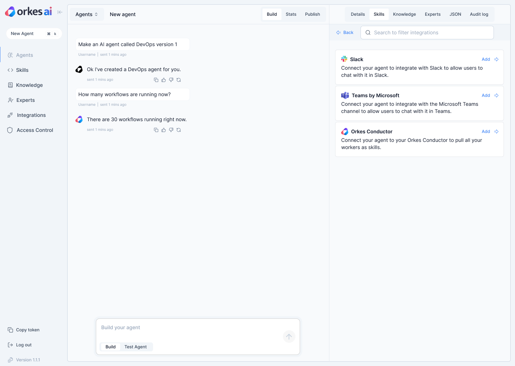Click the 'New agent' title text
This screenshot has height=366, width=515.
123,14
